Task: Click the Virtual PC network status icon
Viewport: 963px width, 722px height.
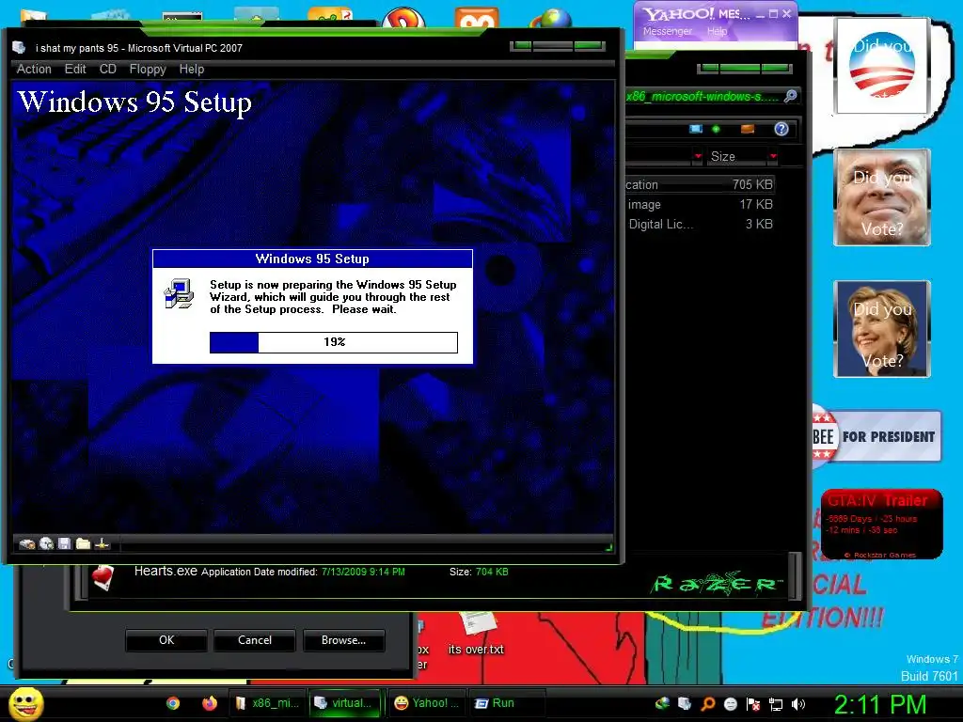Action: coord(102,544)
